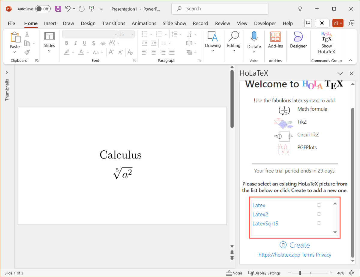Close the HoLaTeX task pane

pyautogui.click(x=352, y=74)
